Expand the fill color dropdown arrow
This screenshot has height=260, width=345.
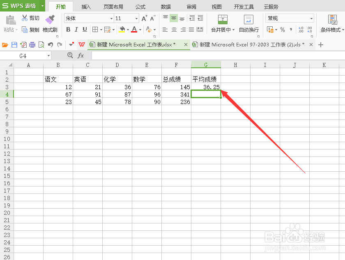128,30
